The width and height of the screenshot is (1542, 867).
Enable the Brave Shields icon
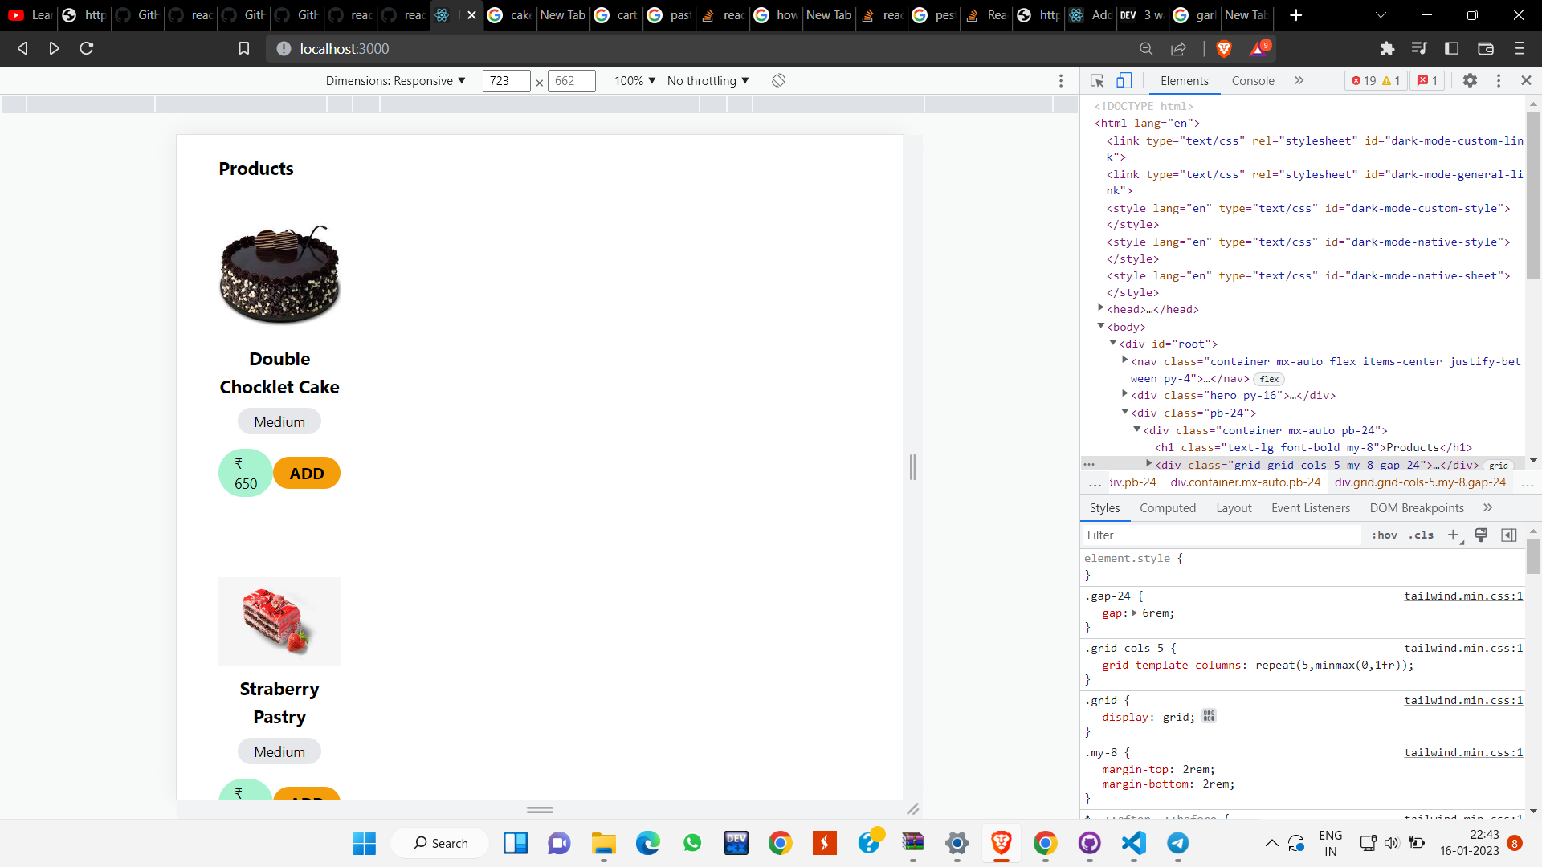(1225, 48)
